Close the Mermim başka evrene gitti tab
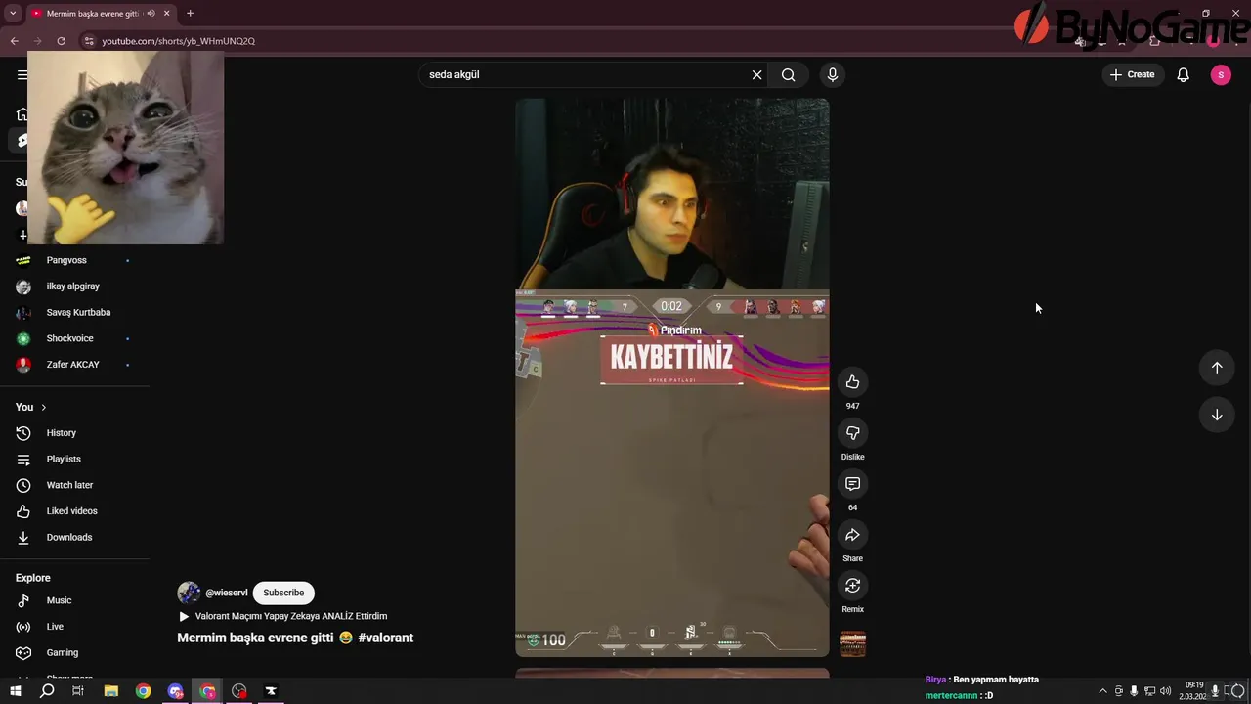Screen dimensions: 1251x704 coord(167,14)
